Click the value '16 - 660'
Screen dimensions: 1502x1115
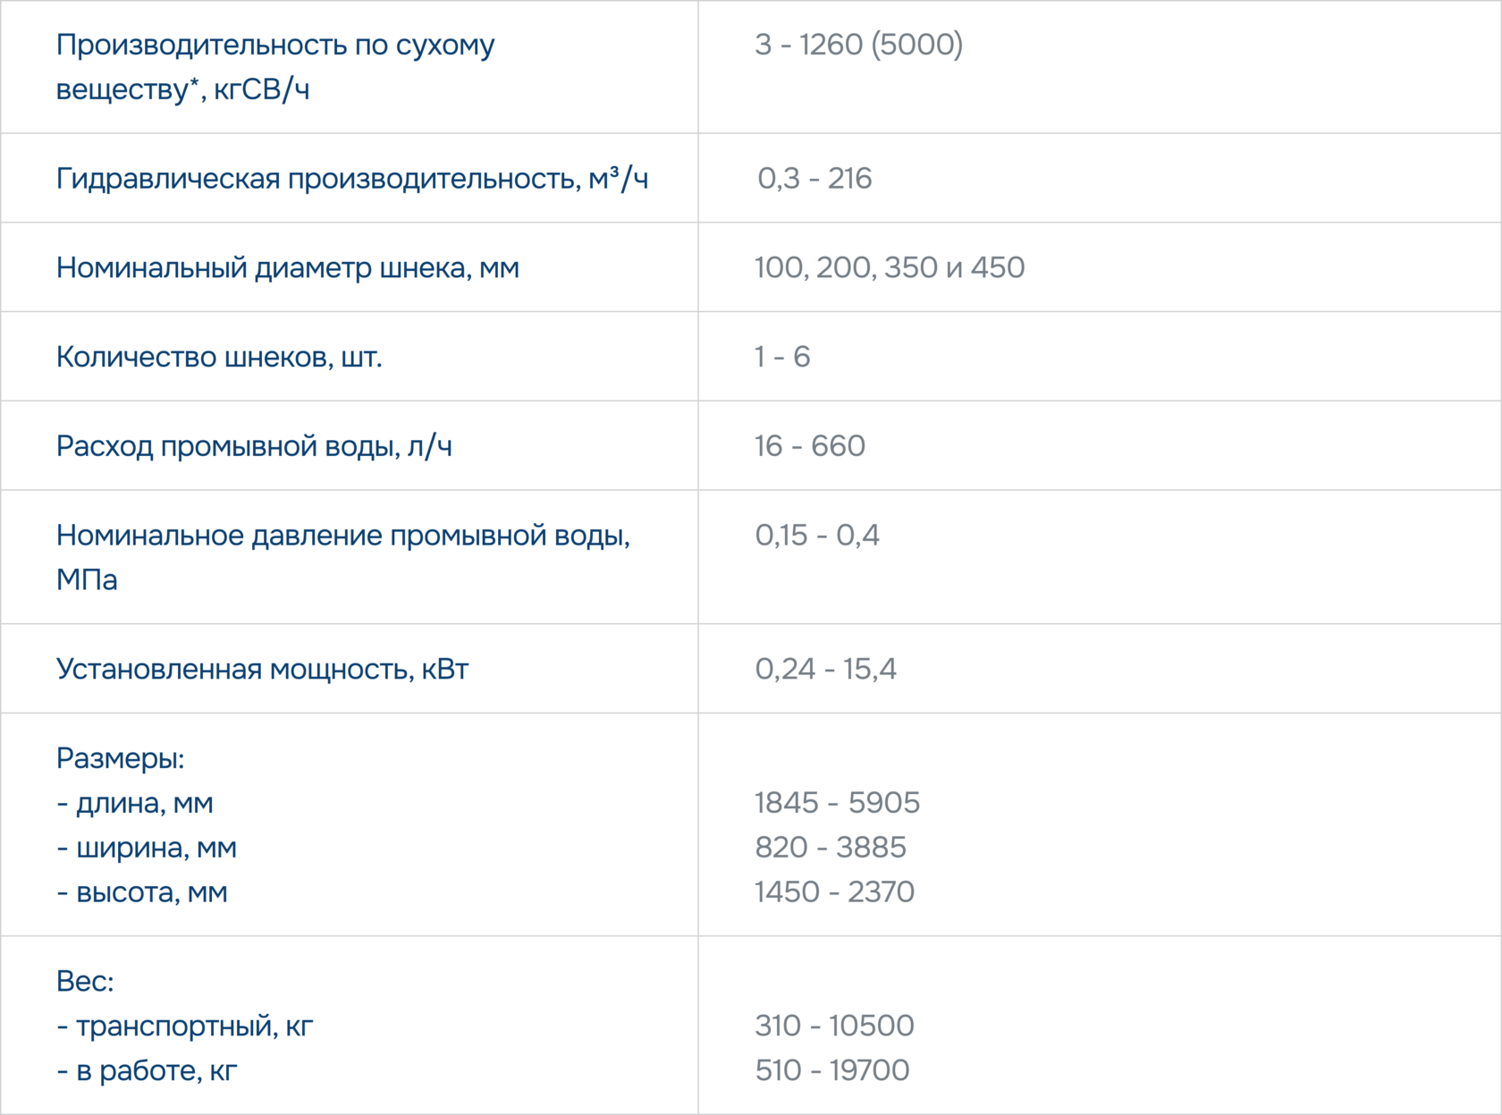point(809,446)
